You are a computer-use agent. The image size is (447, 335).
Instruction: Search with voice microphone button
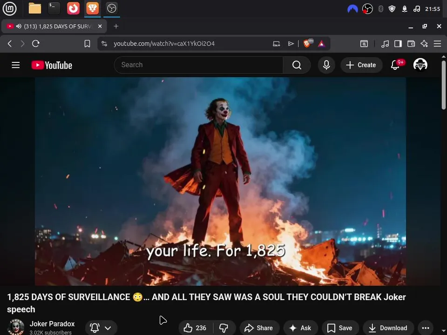pyautogui.click(x=326, y=65)
